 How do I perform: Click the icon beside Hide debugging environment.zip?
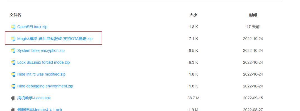point(13,86)
